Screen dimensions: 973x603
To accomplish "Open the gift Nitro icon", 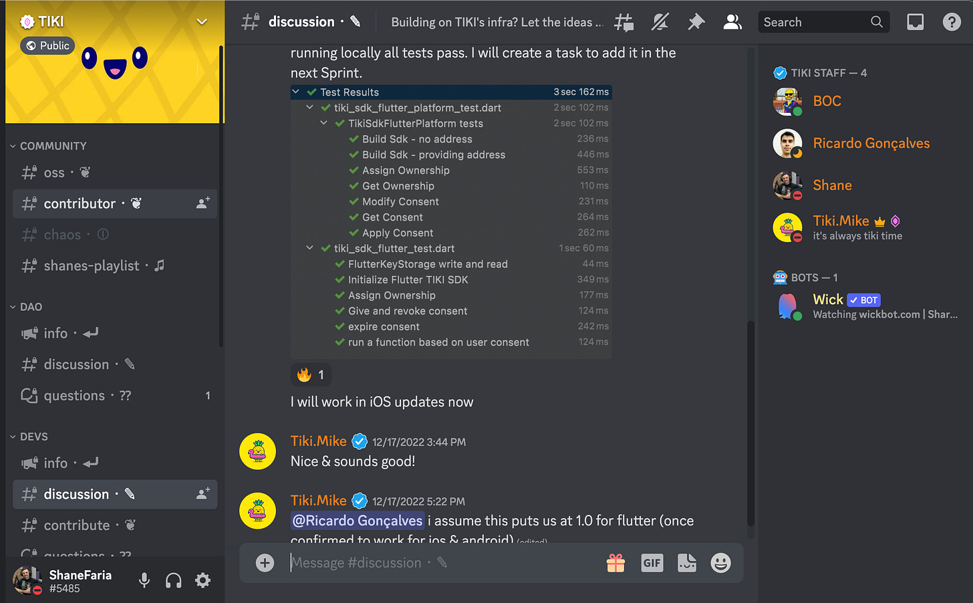I will point(615,563).
